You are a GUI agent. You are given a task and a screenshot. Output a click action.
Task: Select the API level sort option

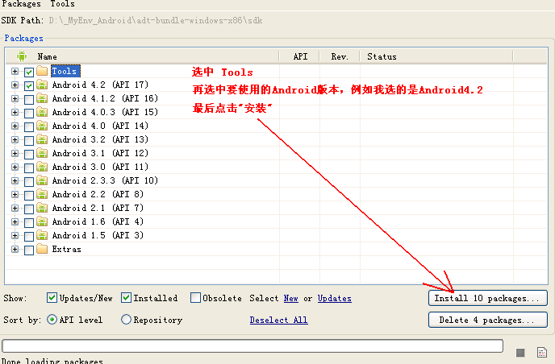pyautogui.click(x=52, y=320)
